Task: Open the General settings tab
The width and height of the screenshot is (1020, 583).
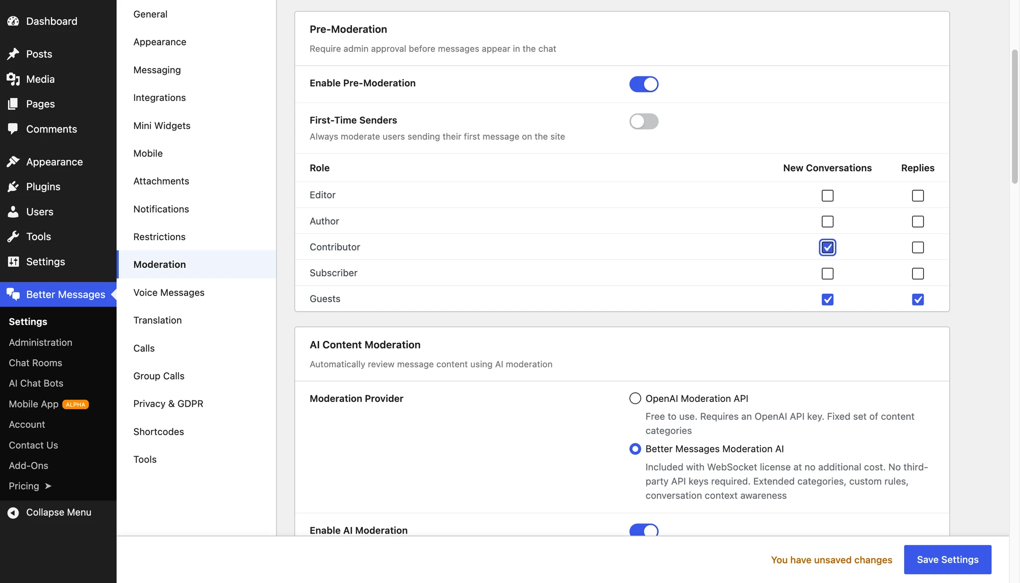Action: pyautogui.click(x=196, y=14)
